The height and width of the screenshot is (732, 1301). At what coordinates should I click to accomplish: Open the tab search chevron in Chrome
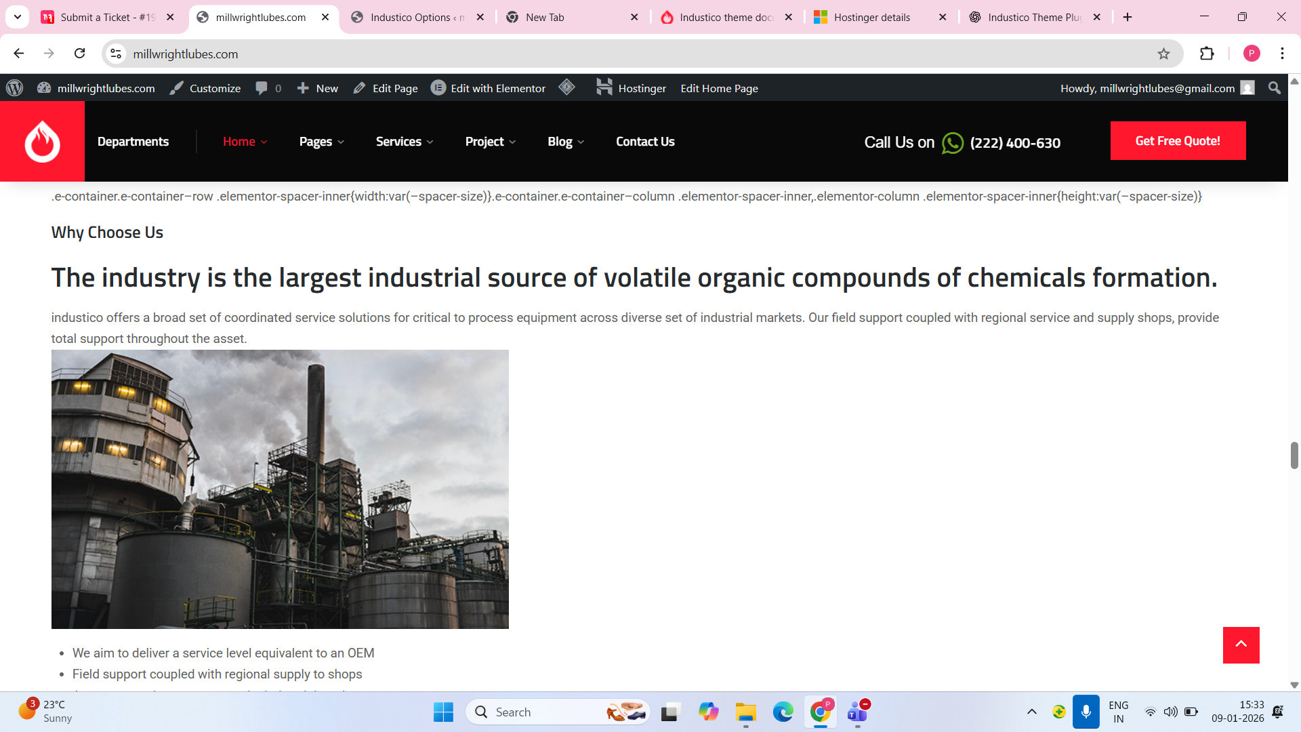(18, 17)
